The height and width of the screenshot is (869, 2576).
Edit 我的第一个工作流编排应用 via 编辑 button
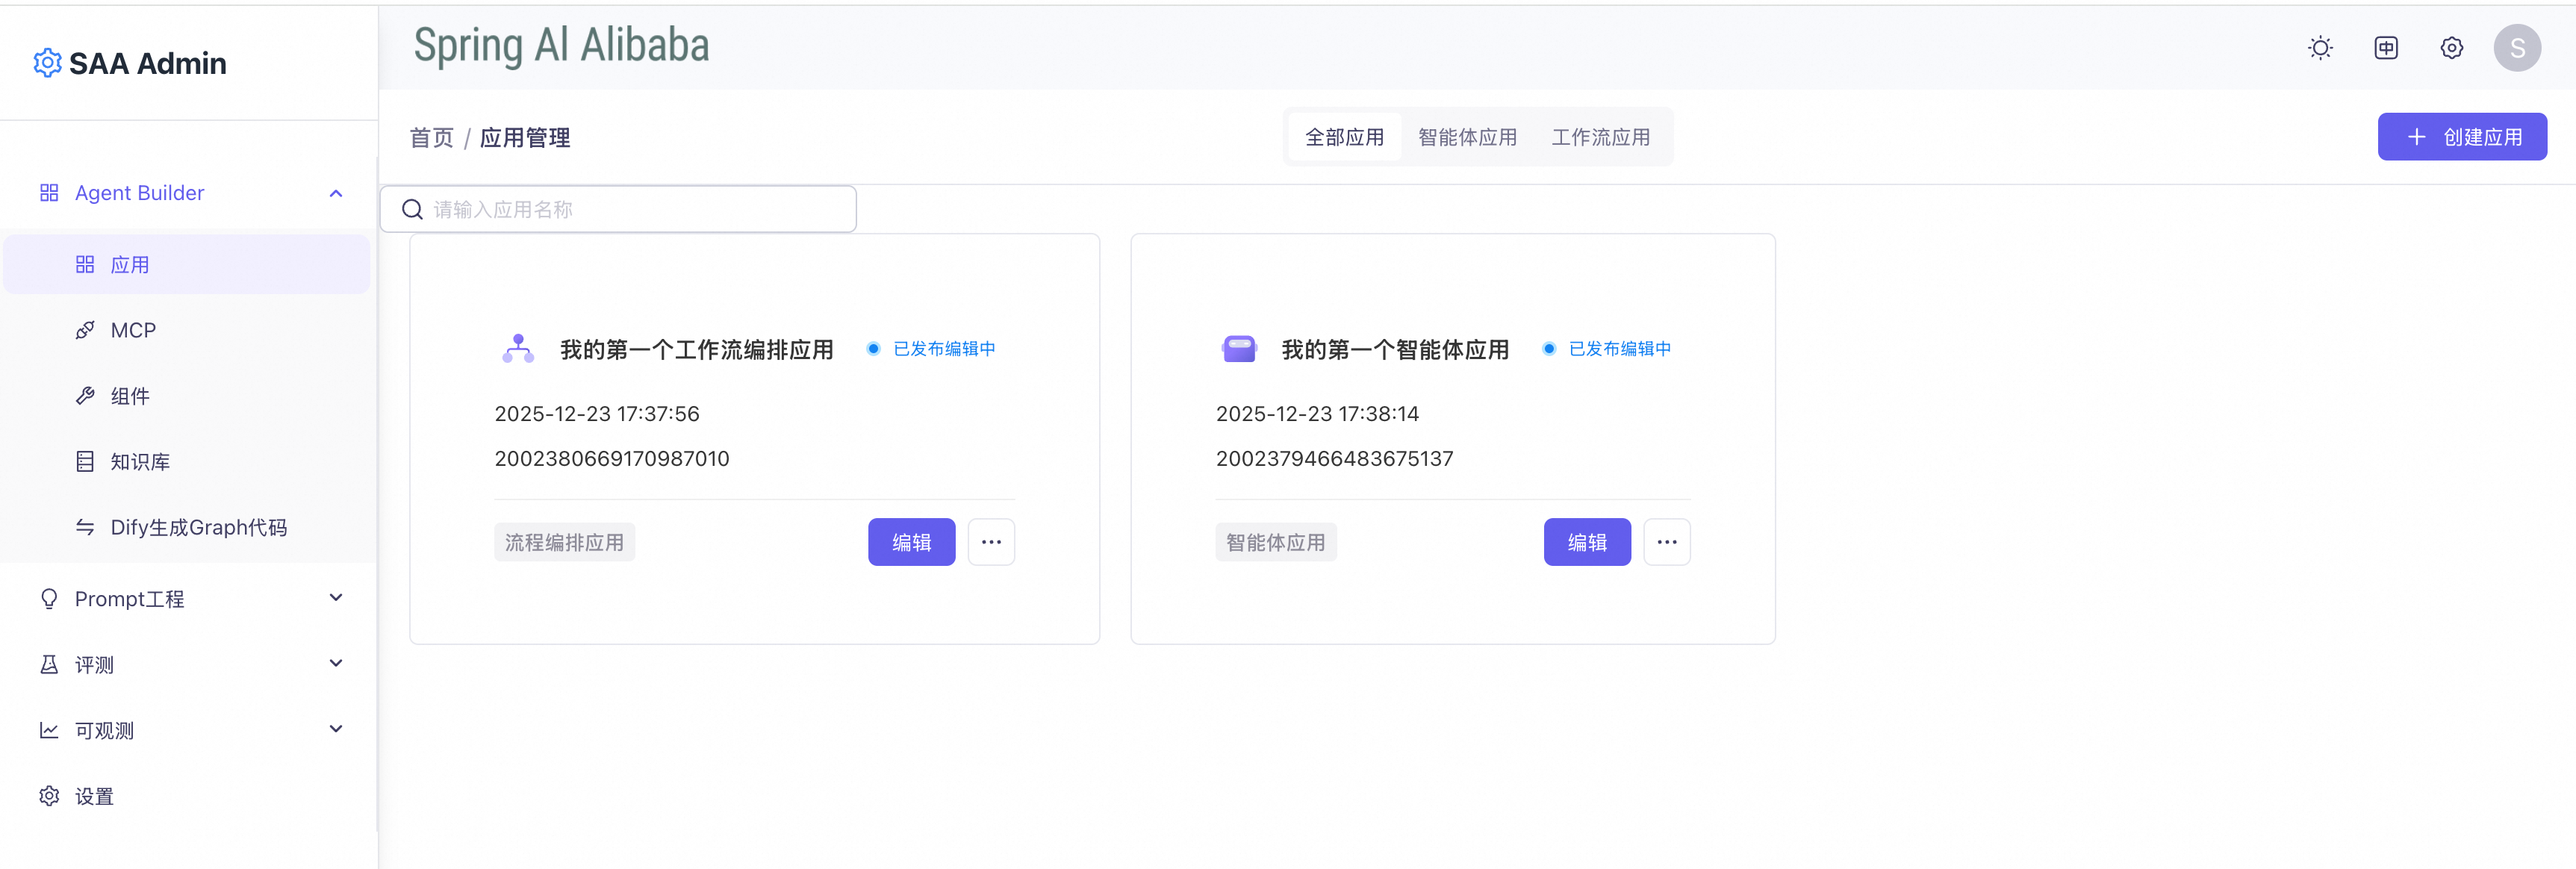[x=911, y=541]
